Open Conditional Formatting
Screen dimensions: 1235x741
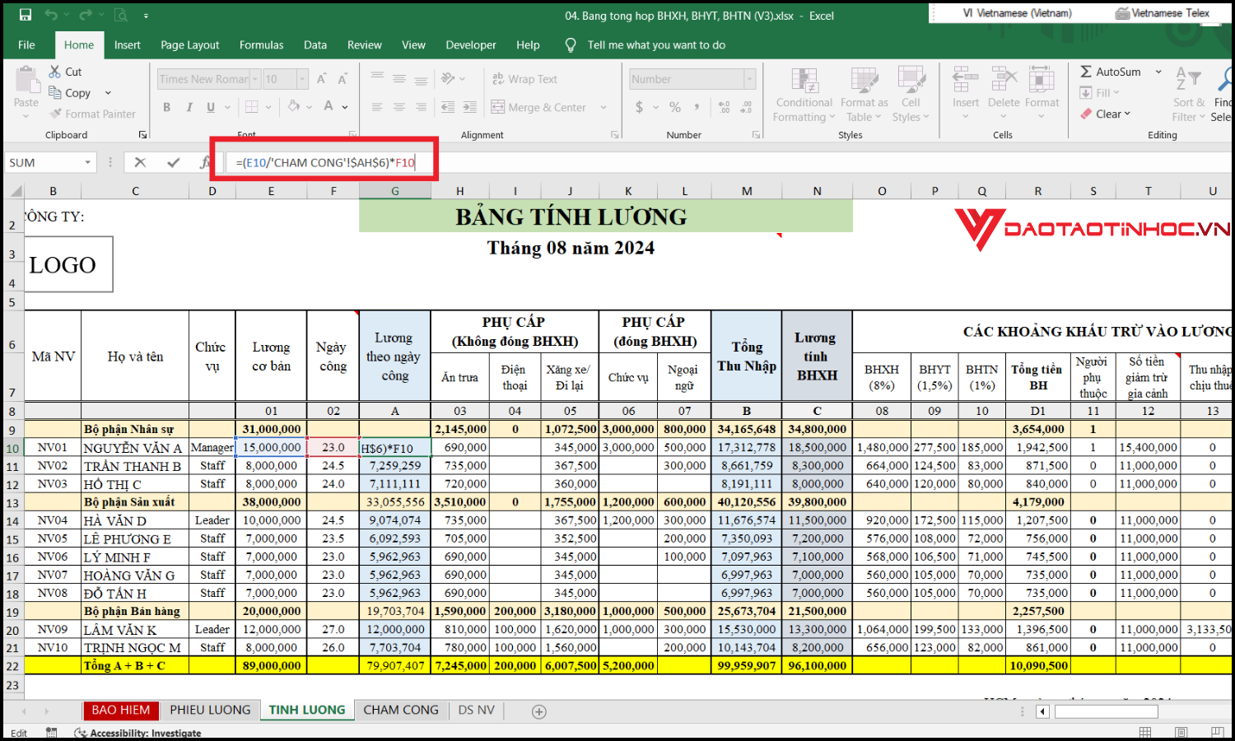(x=804, y=96)
